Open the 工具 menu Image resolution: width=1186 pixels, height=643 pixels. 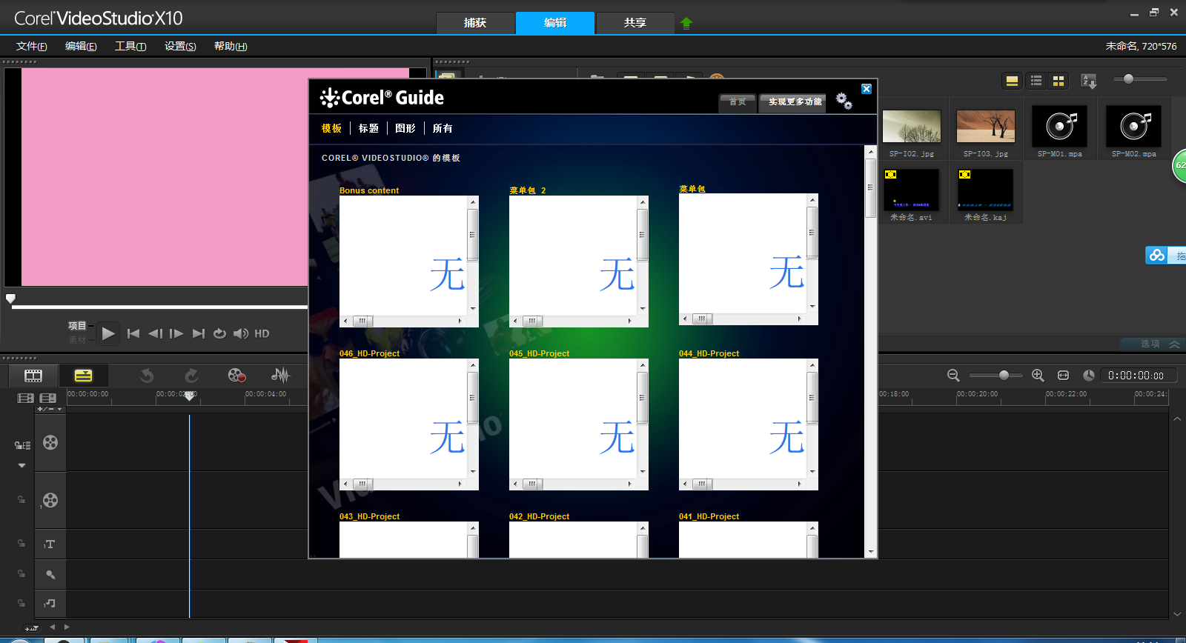[130, 46]
